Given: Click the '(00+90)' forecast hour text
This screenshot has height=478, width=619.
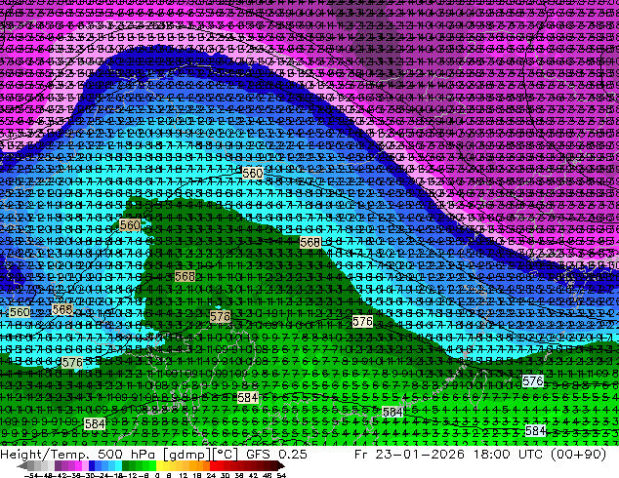Looking at the screenshot, I should click(x=578, y=455).
